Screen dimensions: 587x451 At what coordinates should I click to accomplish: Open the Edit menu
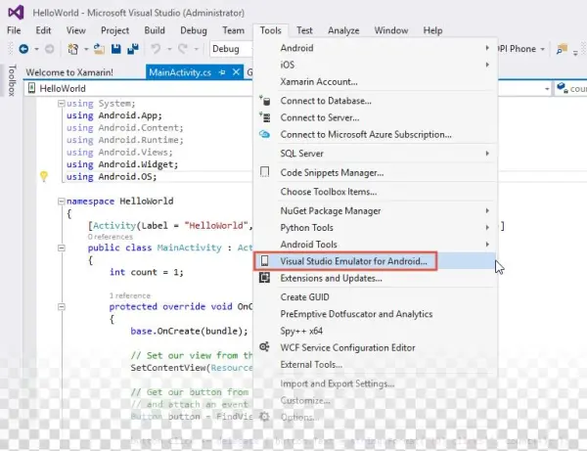(x=43, y=30)
